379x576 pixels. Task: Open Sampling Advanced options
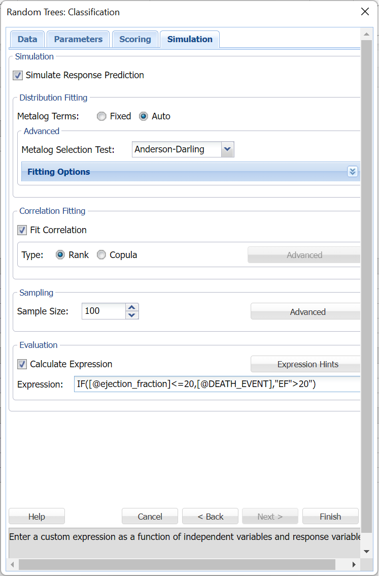(306, 312)
